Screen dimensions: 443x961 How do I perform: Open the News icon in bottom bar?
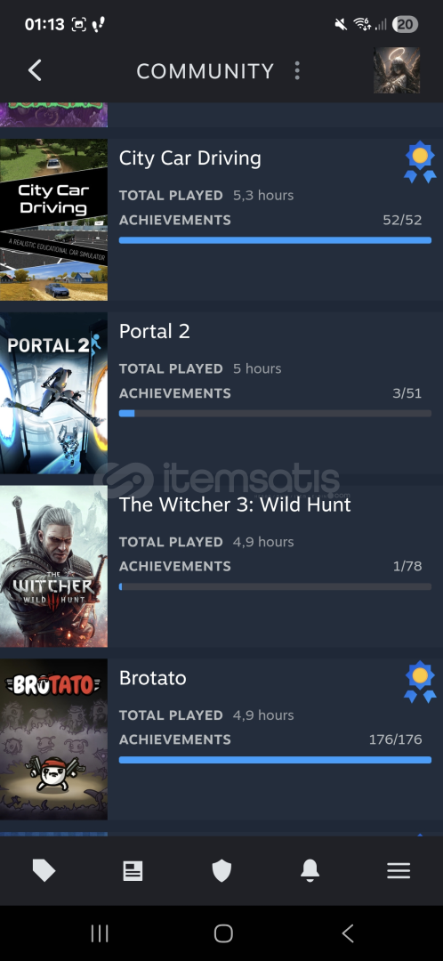coord(133,870)
